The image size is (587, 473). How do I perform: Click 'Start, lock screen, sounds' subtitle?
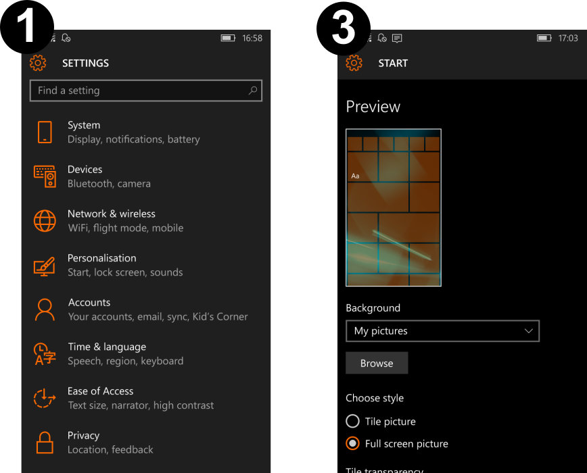(125, 272)
